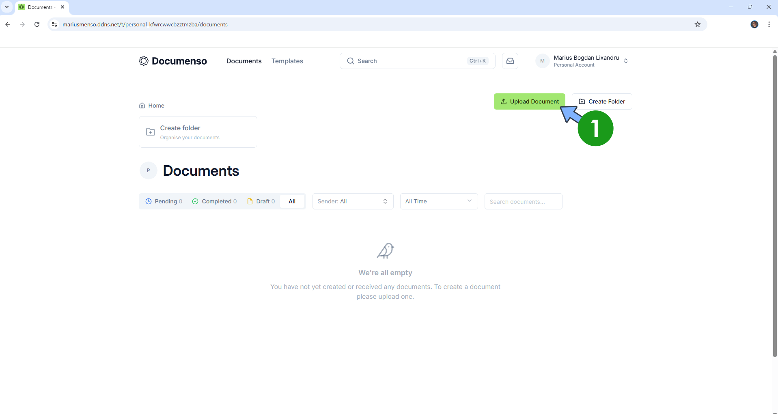The height and width of the screenshot is (414, 778).
Task: Click the Search documents input field
Action: point(523,201)
